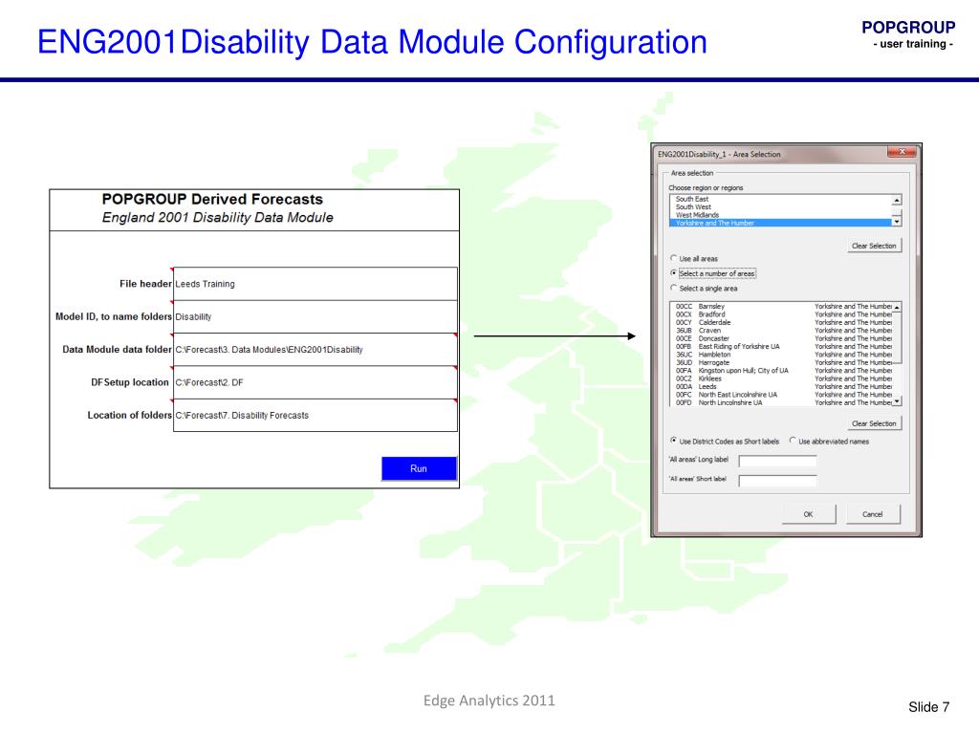Click the Model ID field containing Disability
The height and width of the screenshot is (734, 979).
point(315,316)
